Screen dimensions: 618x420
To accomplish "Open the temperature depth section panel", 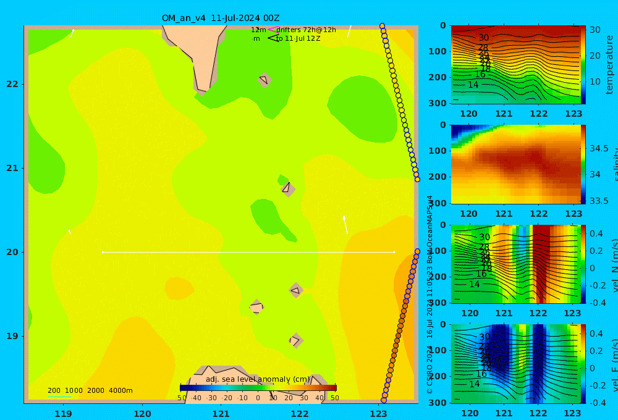I will tap(515, 65).
